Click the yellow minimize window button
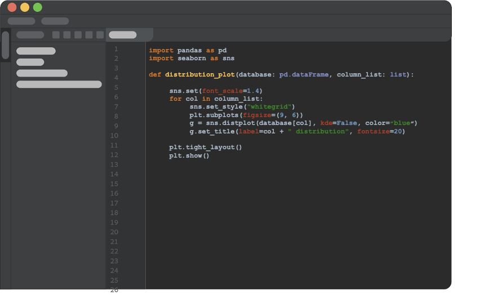This screenshot has width=480, height=295. (x=25, y=7)
